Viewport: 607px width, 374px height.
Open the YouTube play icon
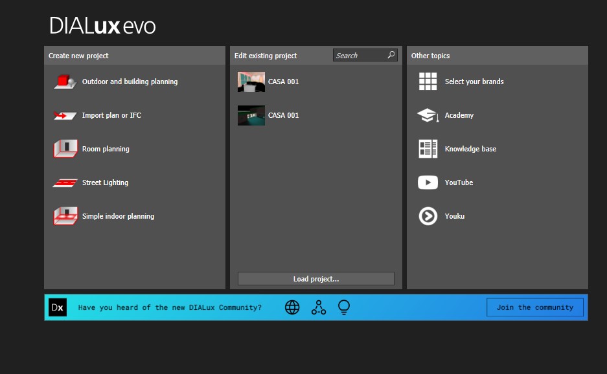[x=428, y=182]
